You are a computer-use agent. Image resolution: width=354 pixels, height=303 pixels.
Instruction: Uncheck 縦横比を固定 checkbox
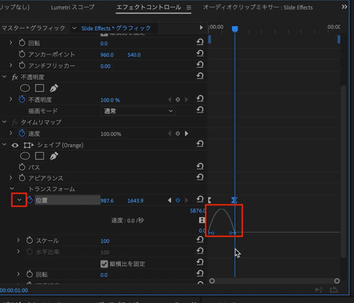[104, 264]
